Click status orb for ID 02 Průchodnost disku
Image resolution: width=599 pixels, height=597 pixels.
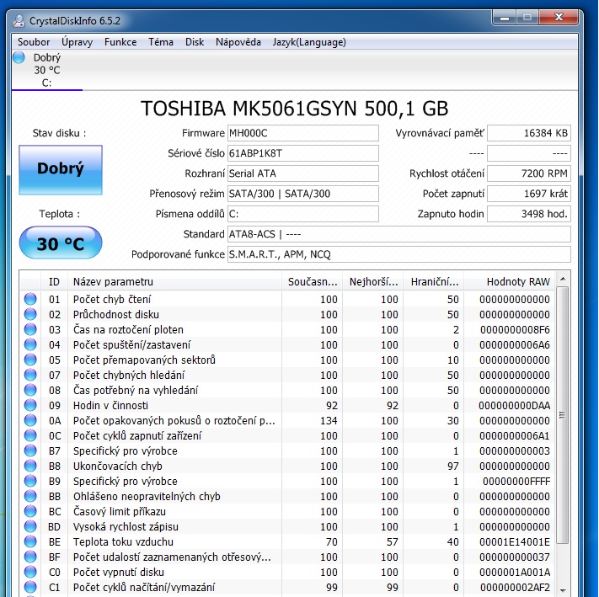click(30, 314)
